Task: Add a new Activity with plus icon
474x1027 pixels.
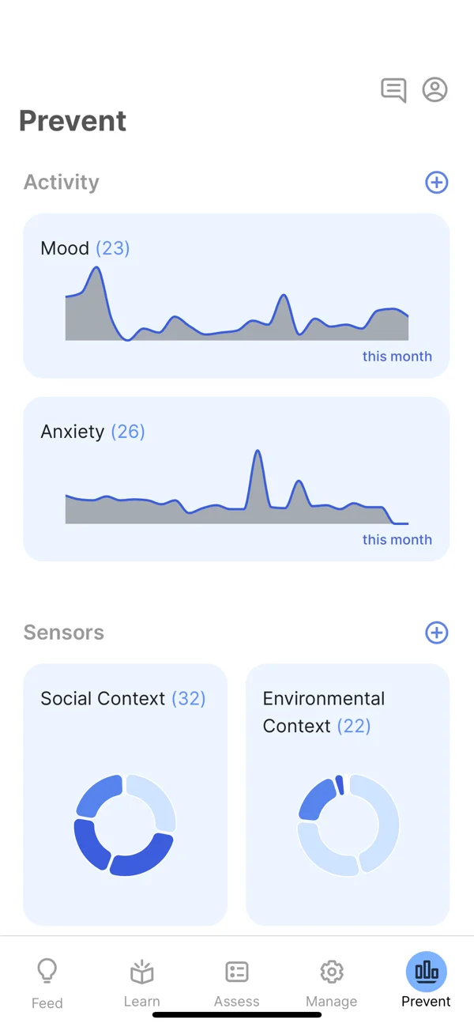Action: pyautogui.click(x=436, y=183)
